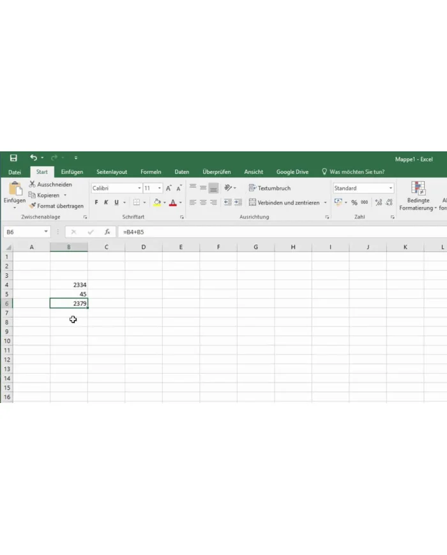The height and width of the screenshot is (555, 447).
Task: Click Ausschneiden (cut) button
Action: (x=50, y=185)
